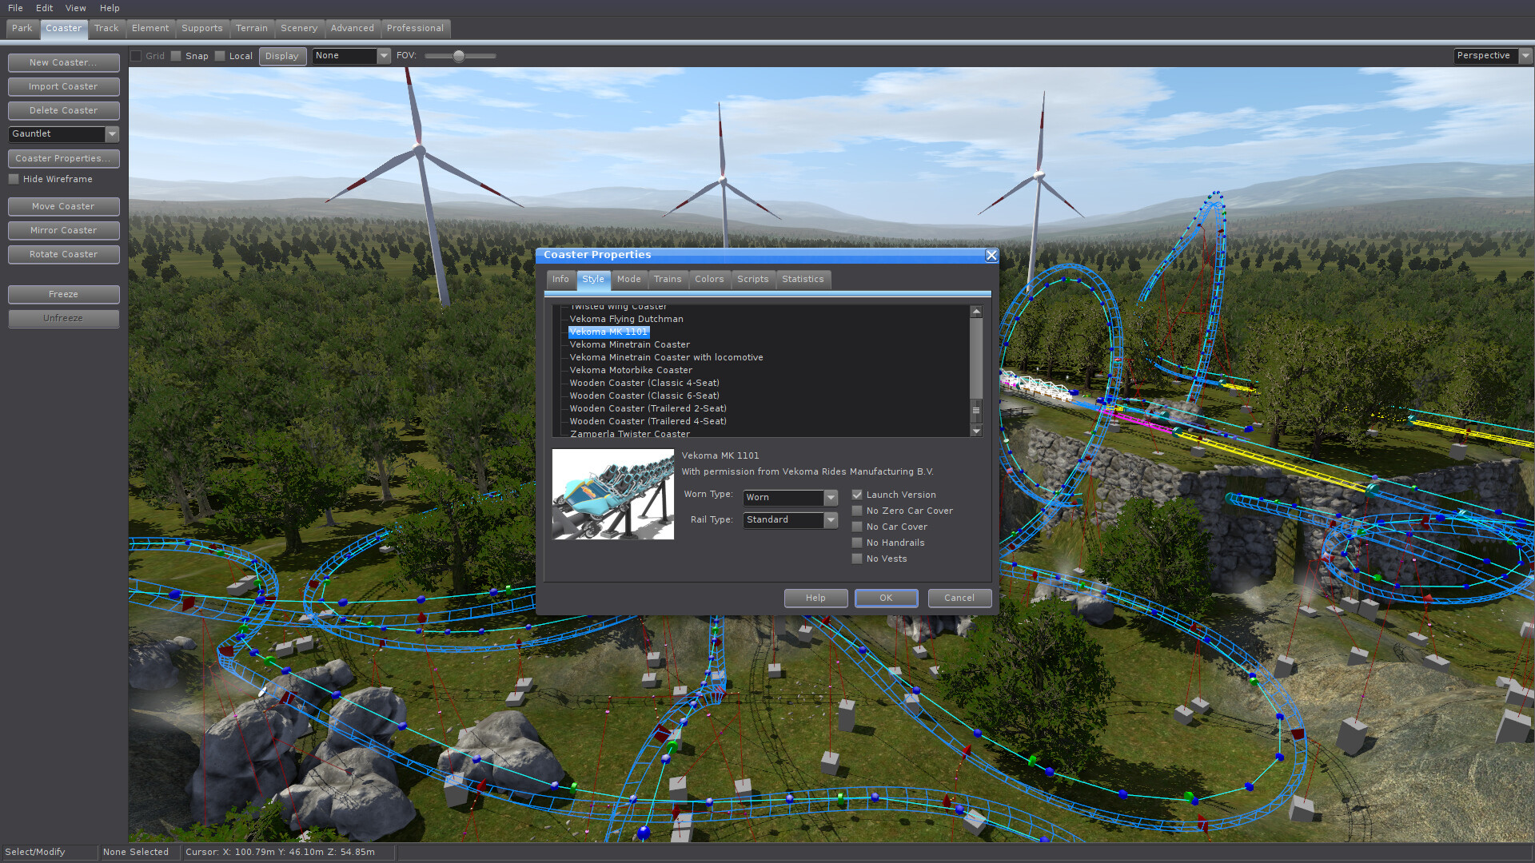Screen dimensions: 1535x863
Task: Enable Snap mode
Action: [x=177, y=56]
